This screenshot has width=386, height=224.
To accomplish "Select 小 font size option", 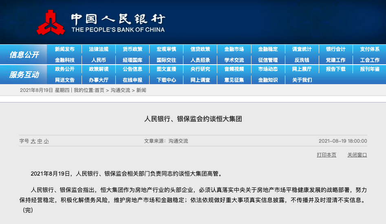I will tap(46, 141).
